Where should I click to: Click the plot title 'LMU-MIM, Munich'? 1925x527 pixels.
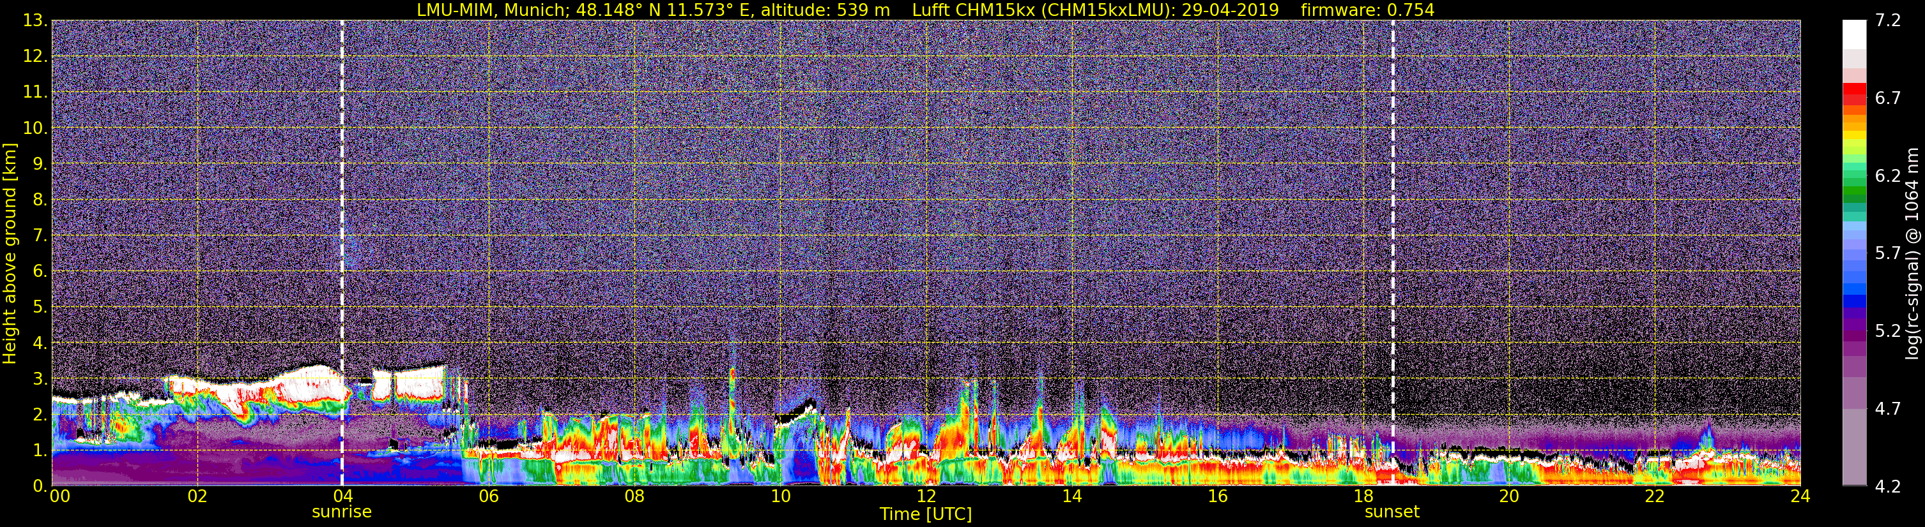tap(493, 10)
